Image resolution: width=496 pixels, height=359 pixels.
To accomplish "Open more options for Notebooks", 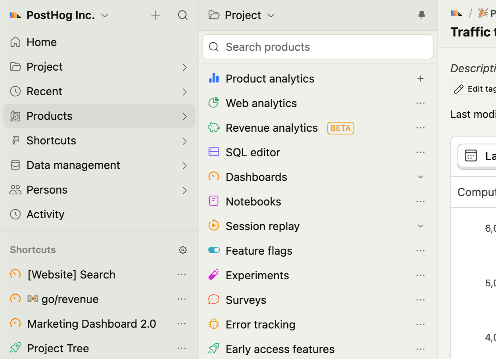I will 421,202.
